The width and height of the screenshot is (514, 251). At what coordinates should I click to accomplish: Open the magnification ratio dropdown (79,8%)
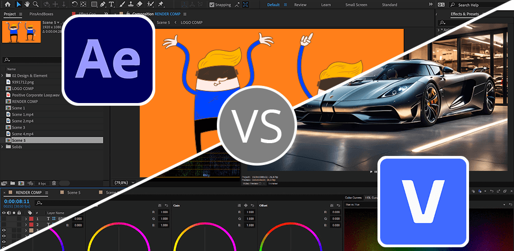pyautogui.click(x=124, y=182)
